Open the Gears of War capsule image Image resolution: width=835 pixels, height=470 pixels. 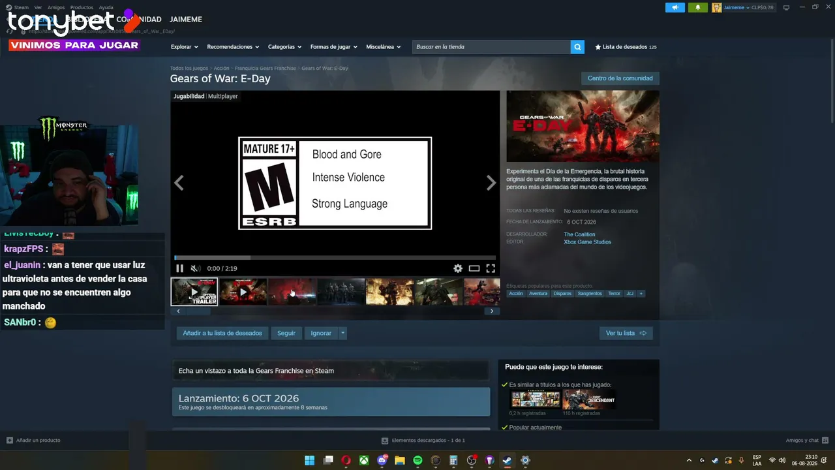[583, 126]
